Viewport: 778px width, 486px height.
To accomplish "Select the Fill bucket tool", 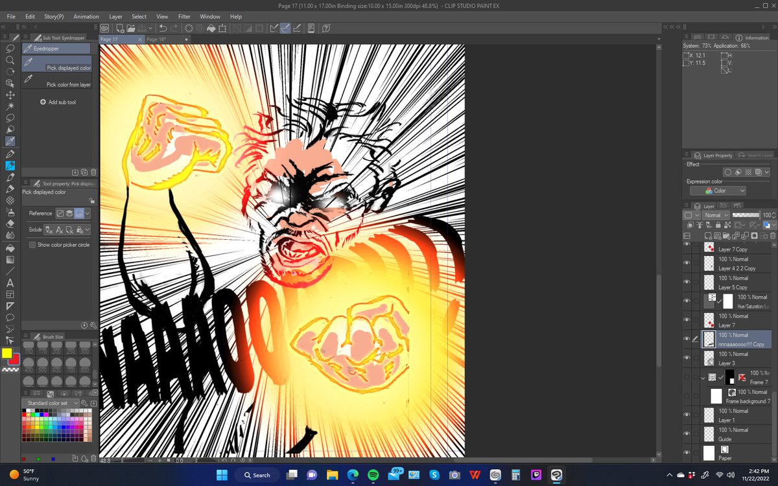I will [x=10, y=248].
